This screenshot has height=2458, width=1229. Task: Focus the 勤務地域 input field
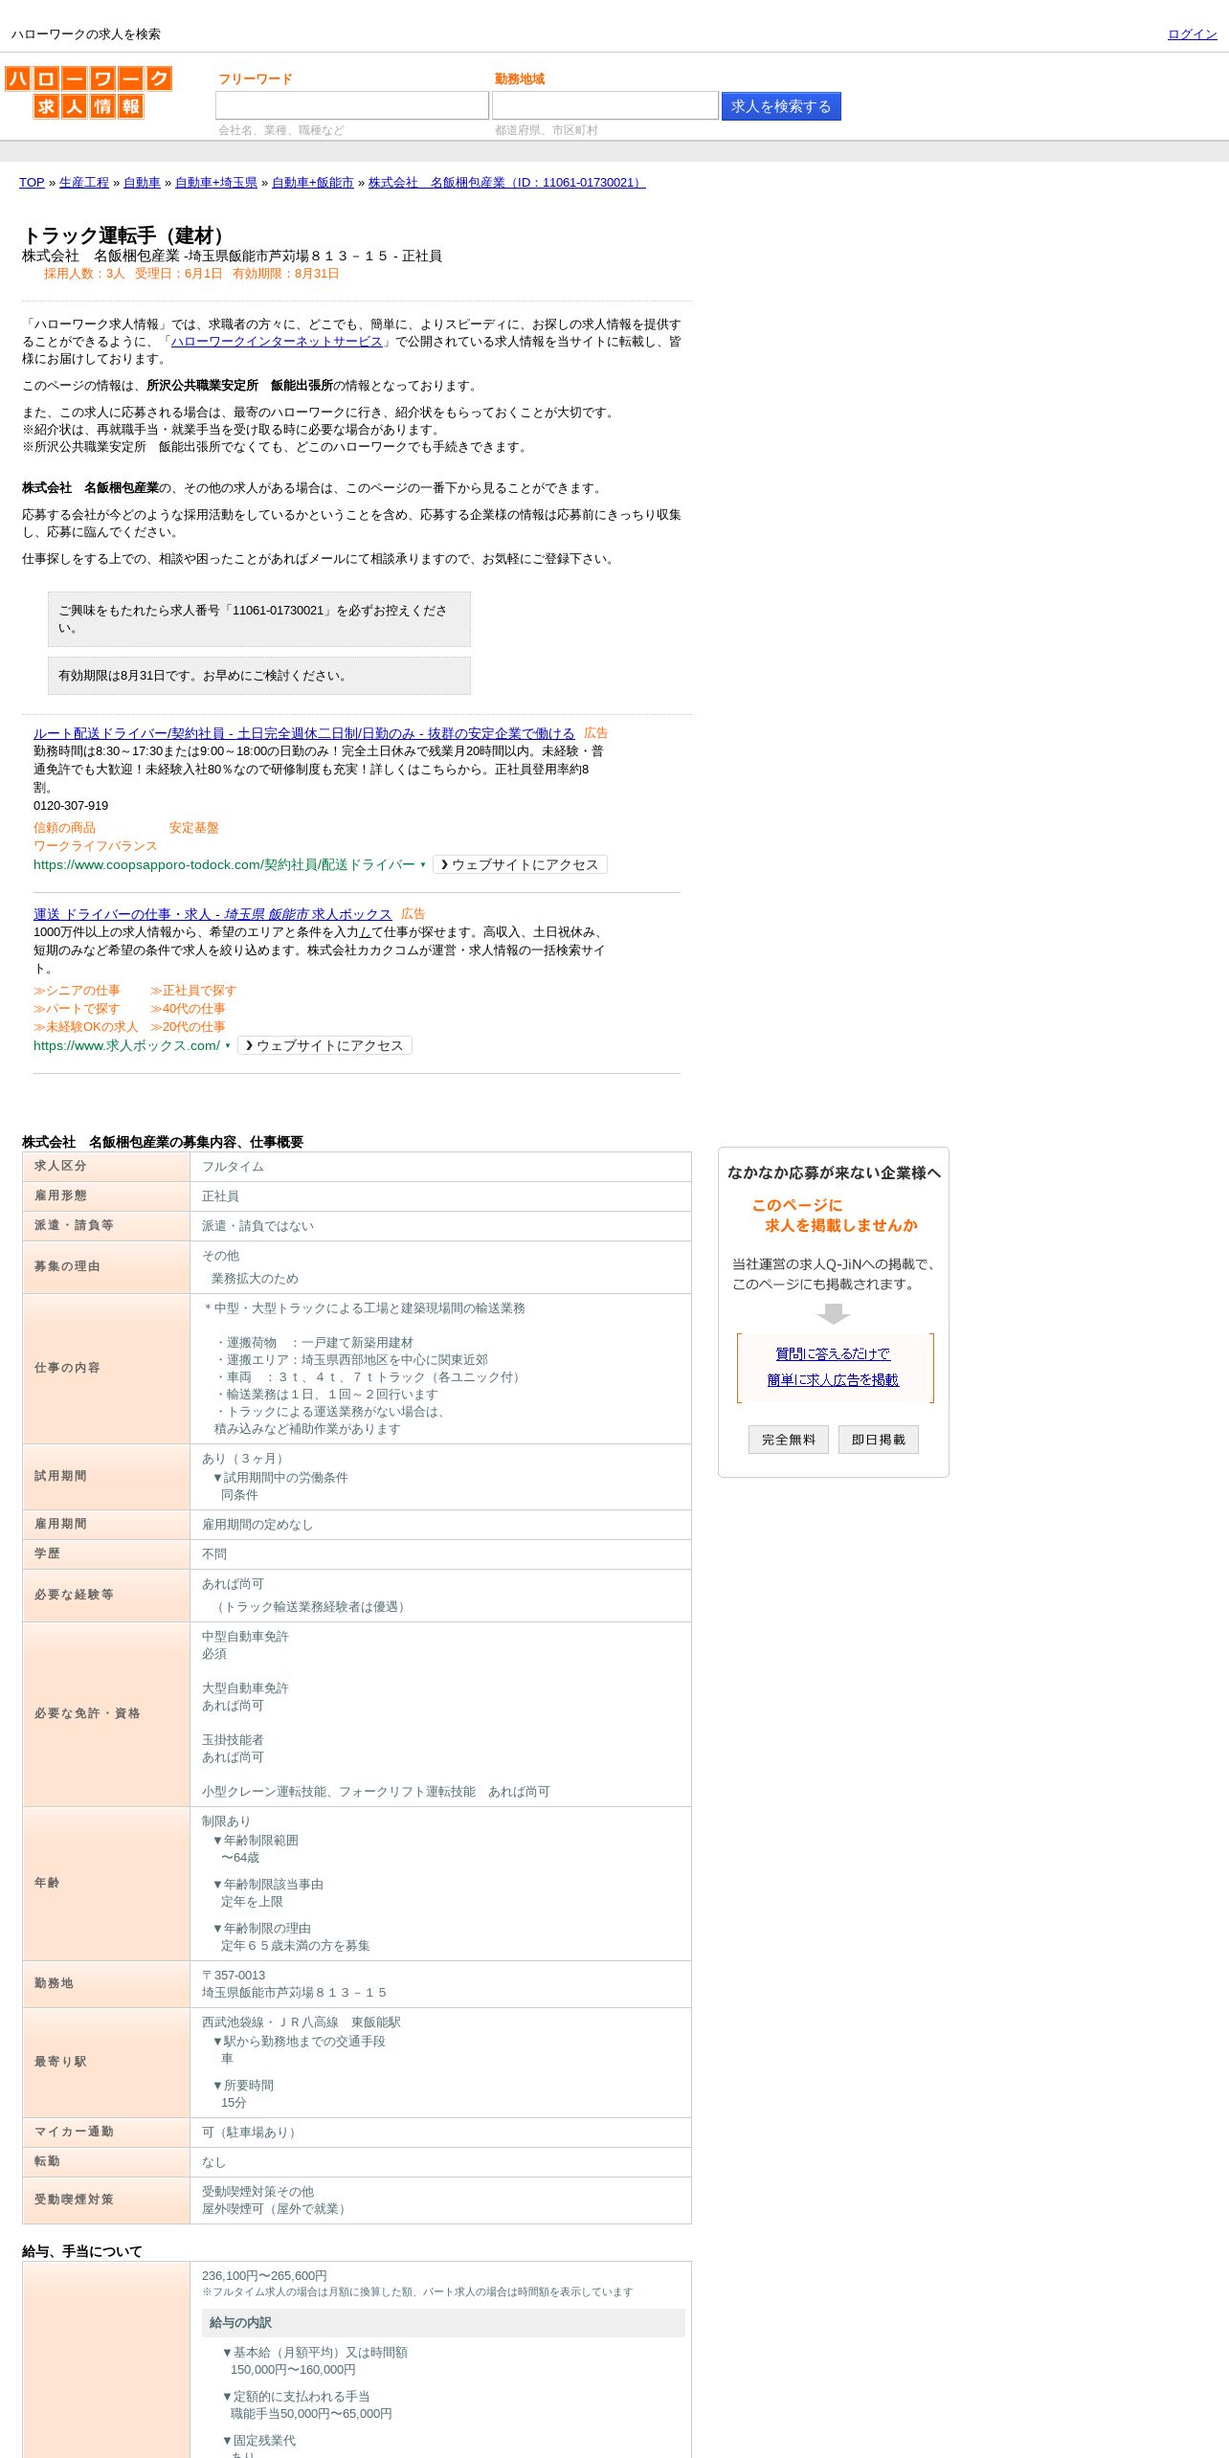click(x=605, y=105)
